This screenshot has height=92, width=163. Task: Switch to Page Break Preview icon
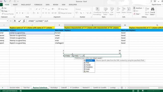143,91
